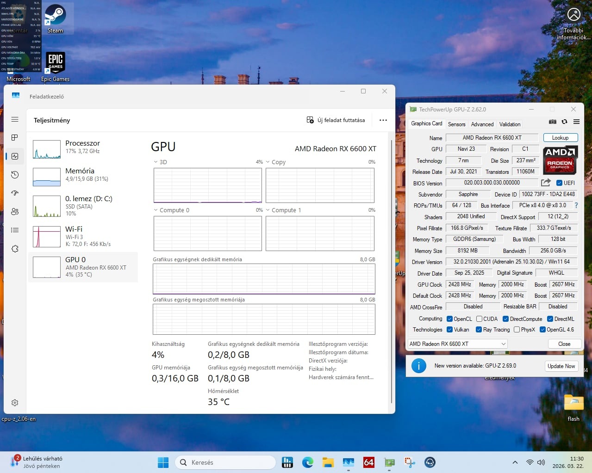Open Epic Games desktop shortcut

tap(55, 67)
